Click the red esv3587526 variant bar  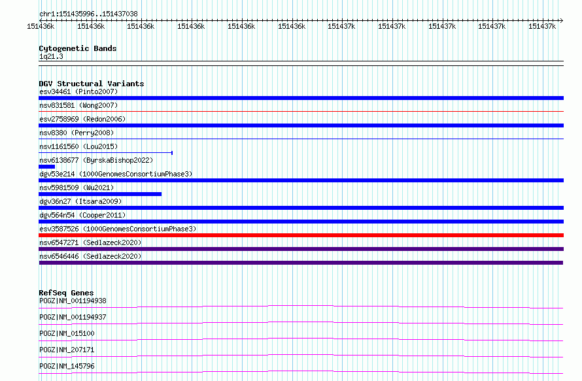tap(301, 235)
